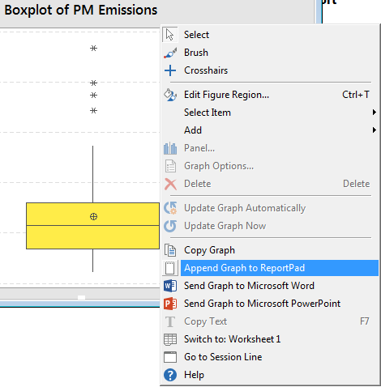Expand the Select Item submenu arrow

tap(375, 113)
